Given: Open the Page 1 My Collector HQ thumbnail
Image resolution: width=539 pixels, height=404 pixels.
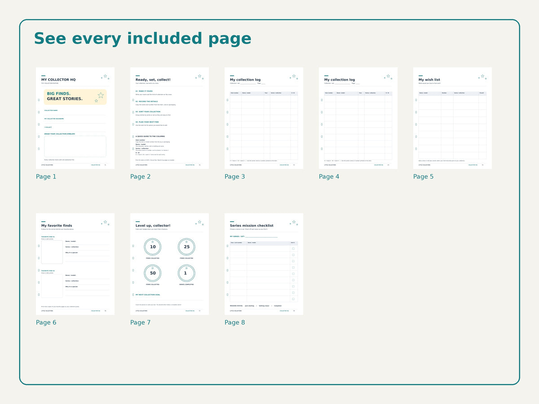Looking at the screenshot, I should tap(75, 118).
